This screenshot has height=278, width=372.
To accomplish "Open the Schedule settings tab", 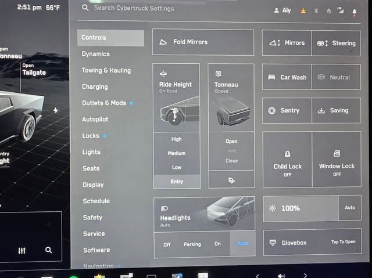I will click(x=96, y=201).
